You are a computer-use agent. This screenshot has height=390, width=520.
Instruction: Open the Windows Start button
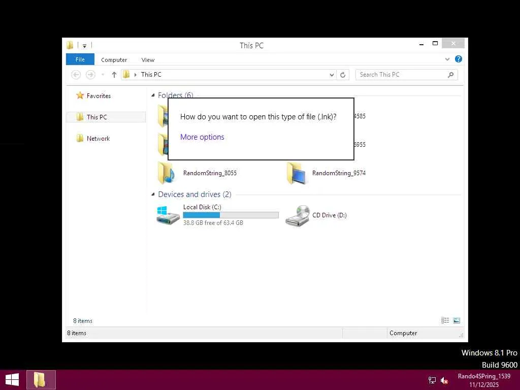point(12,380)
